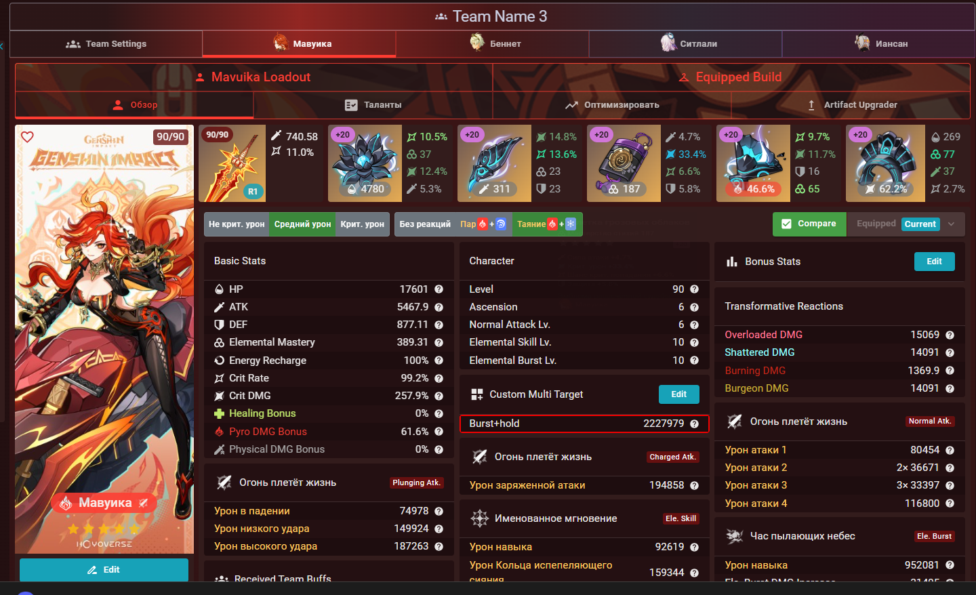
Task: Select the Не крит. урон mode
Action: click(237, 224)
